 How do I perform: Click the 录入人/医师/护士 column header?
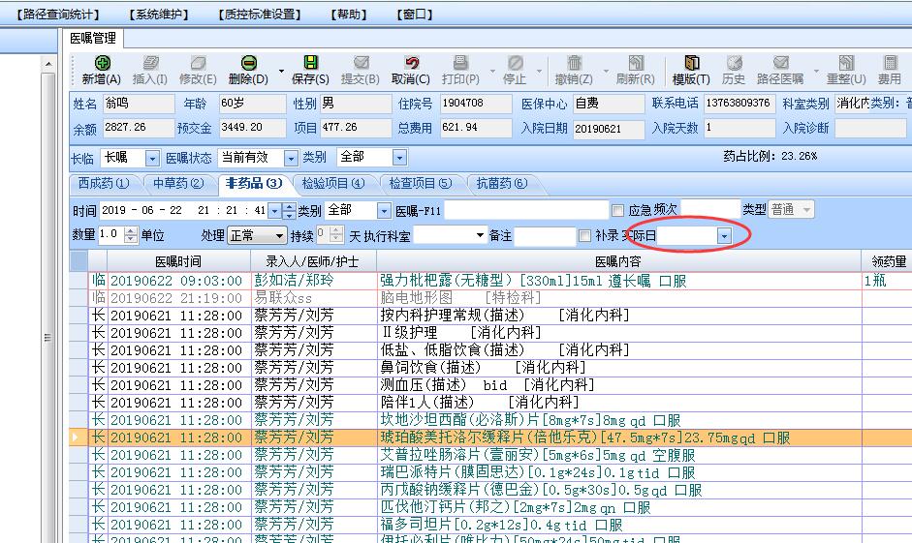coord(313,262)
